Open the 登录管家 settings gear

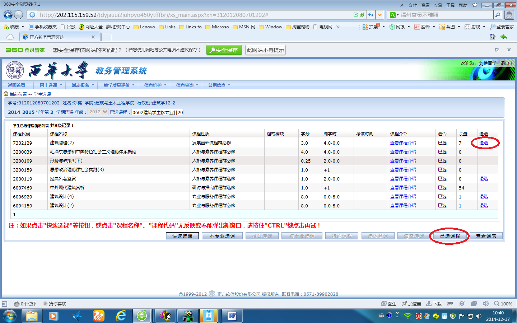click(x=497, y=50)
